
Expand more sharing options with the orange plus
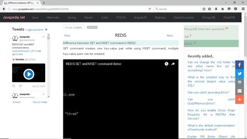point(240,100)
